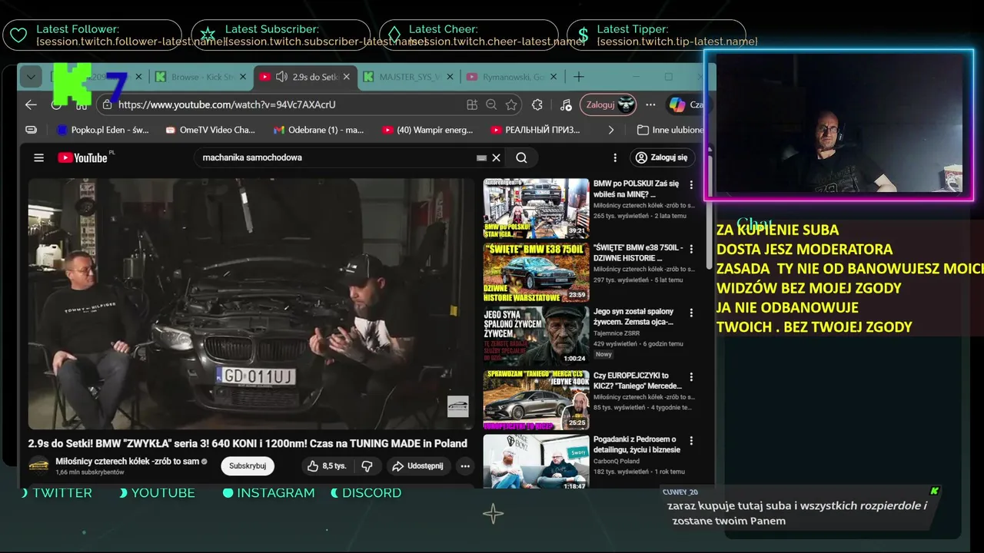The height and width of the screenshot is (553, 984).
Task: Open '"ŚWIĘTE" BMW E38 750iL' thumbnail
Action: pyautogui.click(x=536, y=273)
